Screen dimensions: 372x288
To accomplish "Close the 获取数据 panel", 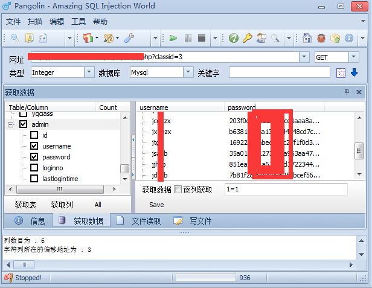I will pyautogui.click(x=359, y=92).
